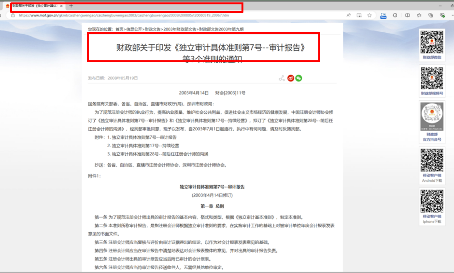Click the 财政部微信 QR code image

pyautogui.click(x=431, y=42)
